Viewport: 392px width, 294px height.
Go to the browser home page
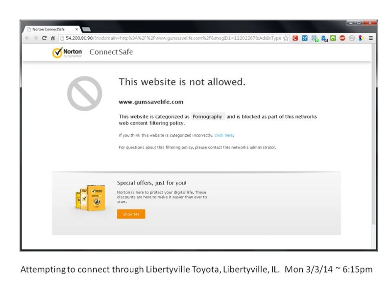coord(52,38)
